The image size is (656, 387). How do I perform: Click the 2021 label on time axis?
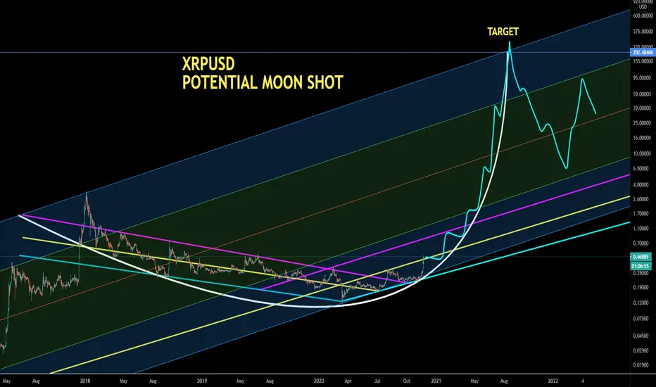pyautogui.click(x=436, y=381)
